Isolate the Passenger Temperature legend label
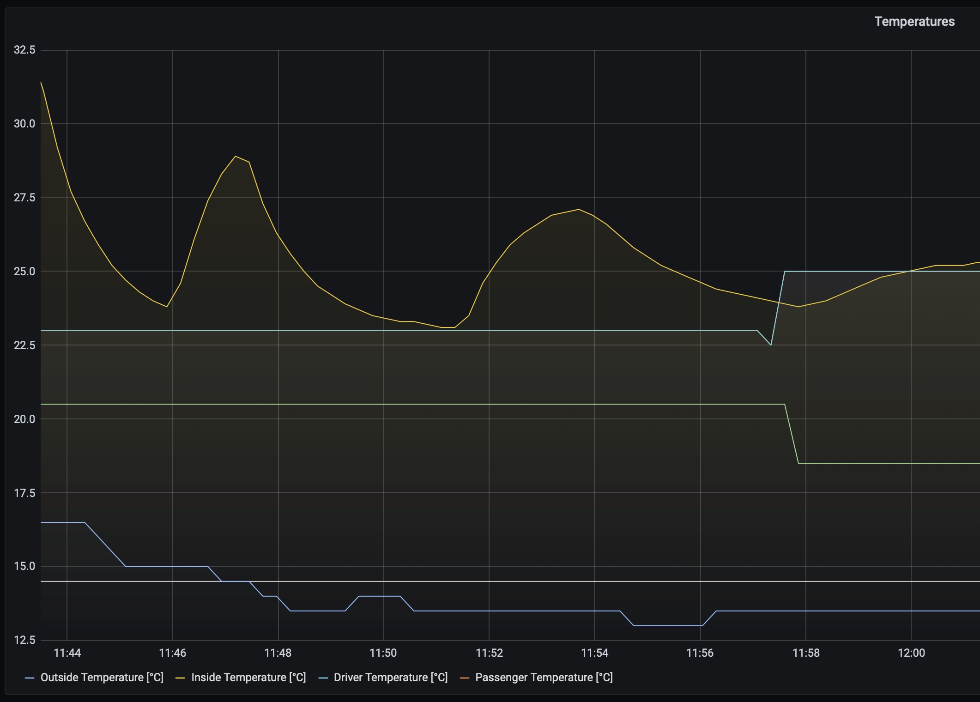This screenshot has height=702, width=980. [x=544, y=678]
